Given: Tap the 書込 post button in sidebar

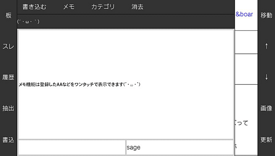Looking at the screenshot, I should [8, 140].
